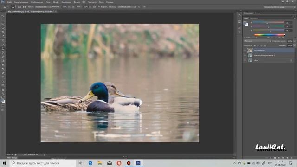
Task: Toggle Quick Mask mode
Action: 3,106
